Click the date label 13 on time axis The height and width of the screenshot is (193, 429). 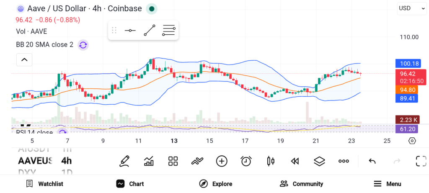tap(174, 141)
